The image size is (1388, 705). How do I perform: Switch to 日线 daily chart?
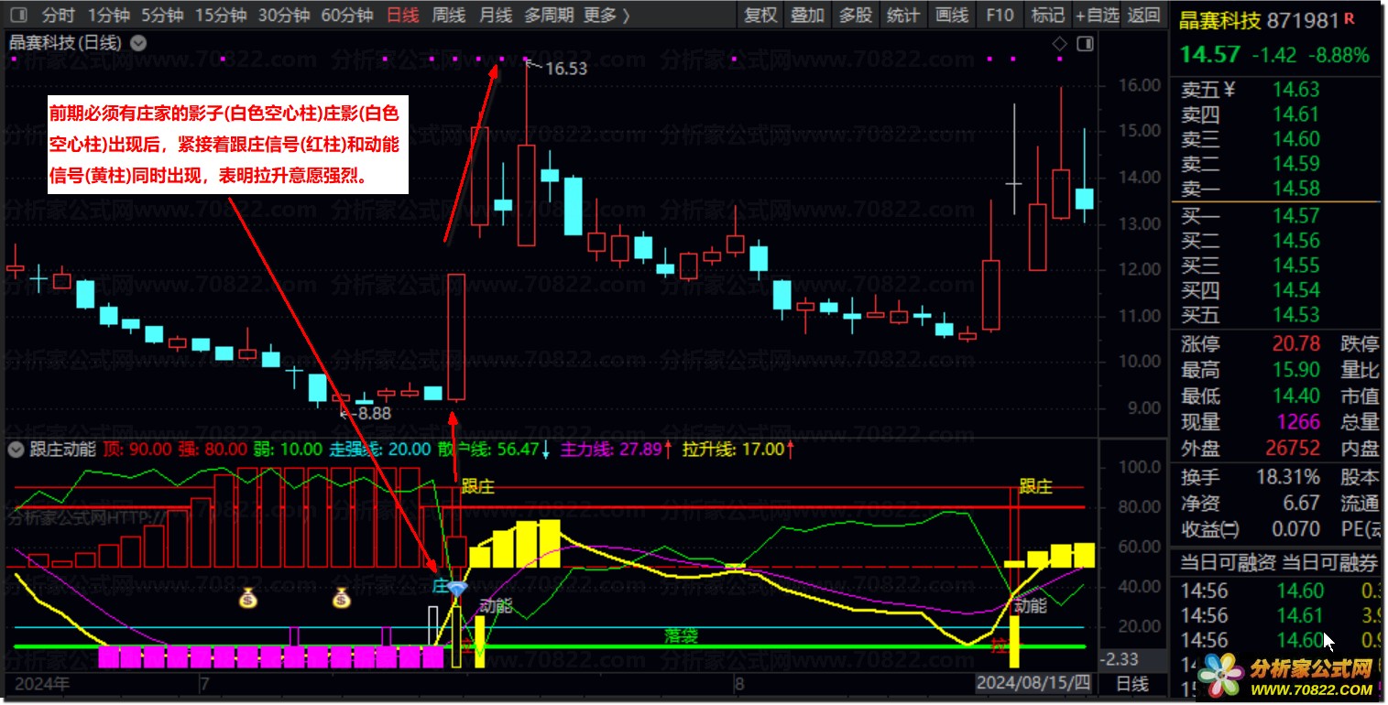click(x=402, y=15)
